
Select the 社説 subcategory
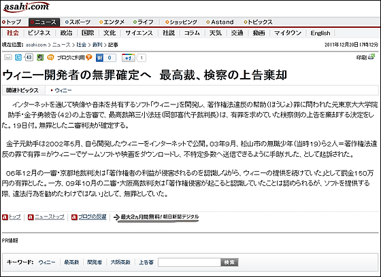click(169, 33)
